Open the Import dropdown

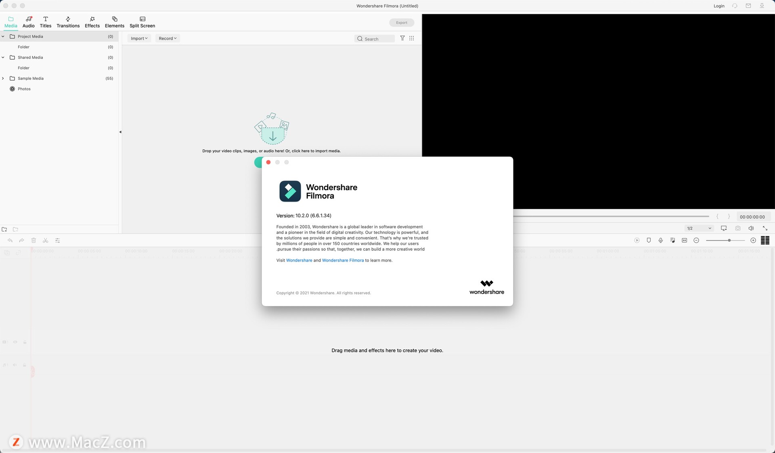[x=139, y=38]
